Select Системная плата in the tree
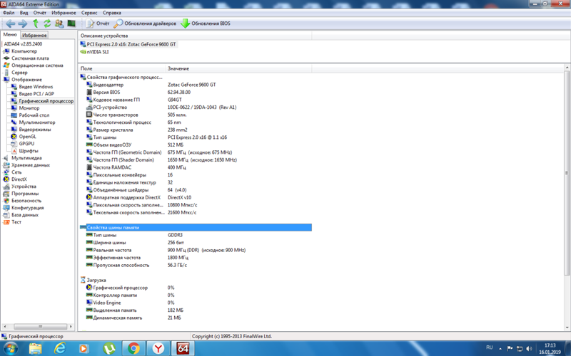Viewport: 571px width, 356px height. coord(30,58)
